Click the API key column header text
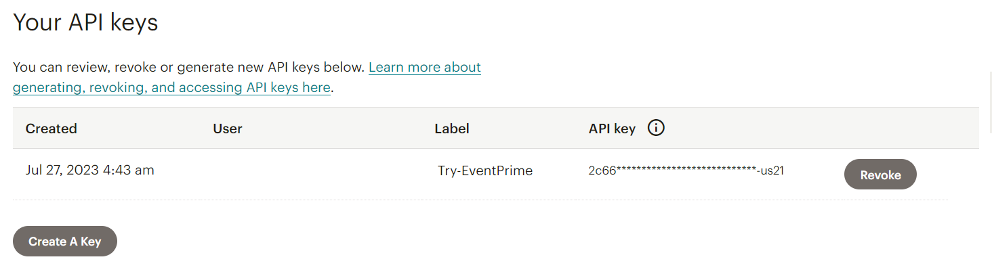 [612, 129]
